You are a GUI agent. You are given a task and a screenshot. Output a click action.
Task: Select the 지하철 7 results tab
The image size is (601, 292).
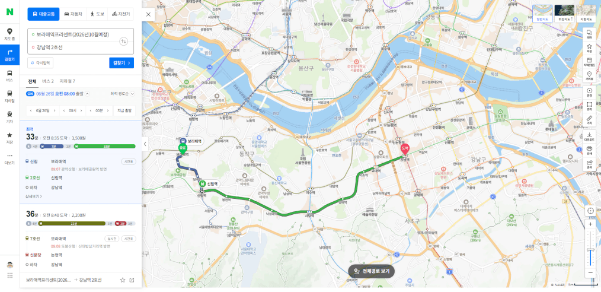point(67,81)
